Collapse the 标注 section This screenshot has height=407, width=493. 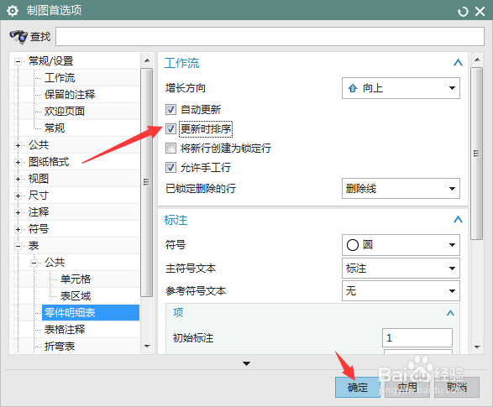(x=458, y=219)
